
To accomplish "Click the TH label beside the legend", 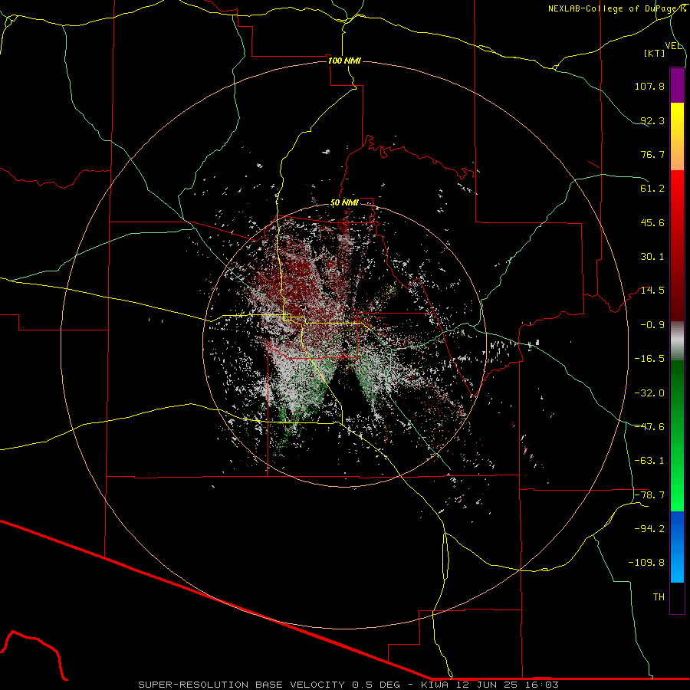I will pos(659,597).
